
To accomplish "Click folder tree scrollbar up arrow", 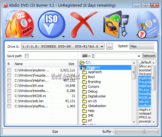I will click(134, 63).
